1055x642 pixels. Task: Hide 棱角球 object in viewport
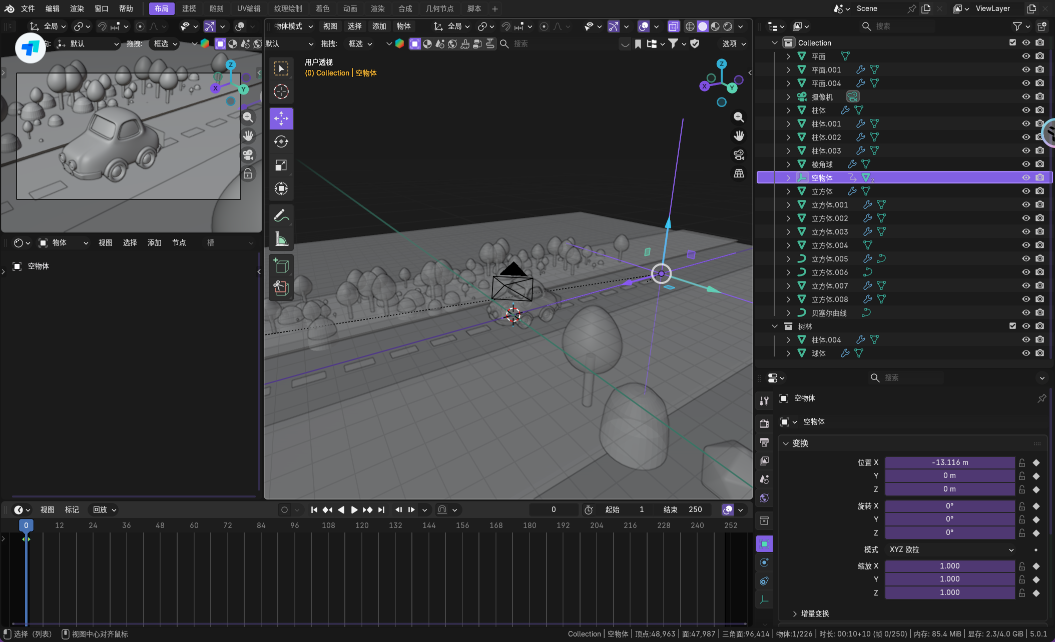point(1025,164)
